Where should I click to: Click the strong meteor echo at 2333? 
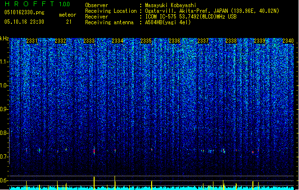tap(94, 151)
